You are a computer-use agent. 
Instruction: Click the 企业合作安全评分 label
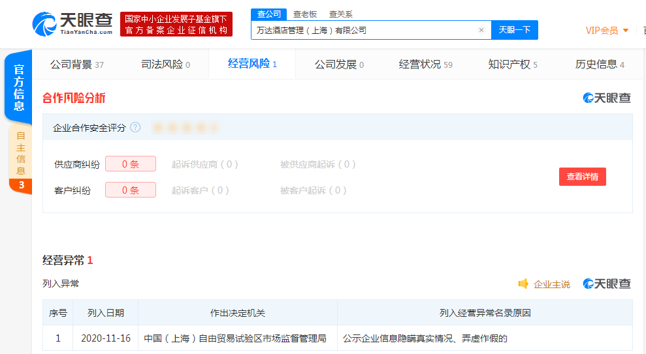[89, 128]
